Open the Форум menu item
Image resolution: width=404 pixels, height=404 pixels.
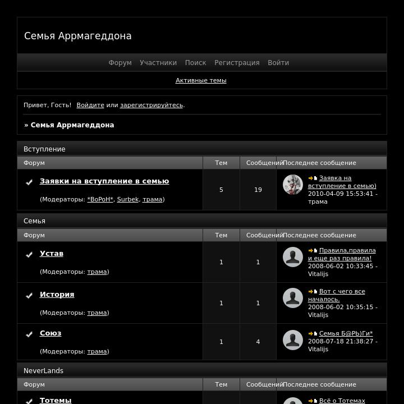(120, 63)
